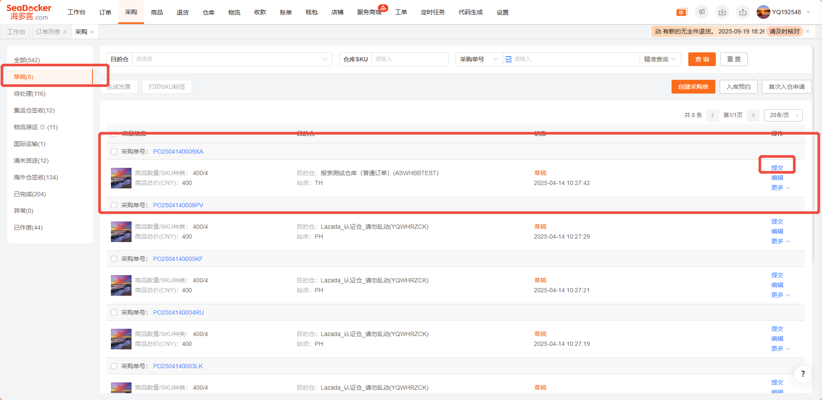Image resolution: width=822 pixels, height=400 pixels.
Task: Click the batch input icon in search field
Action: click(509, 59)
